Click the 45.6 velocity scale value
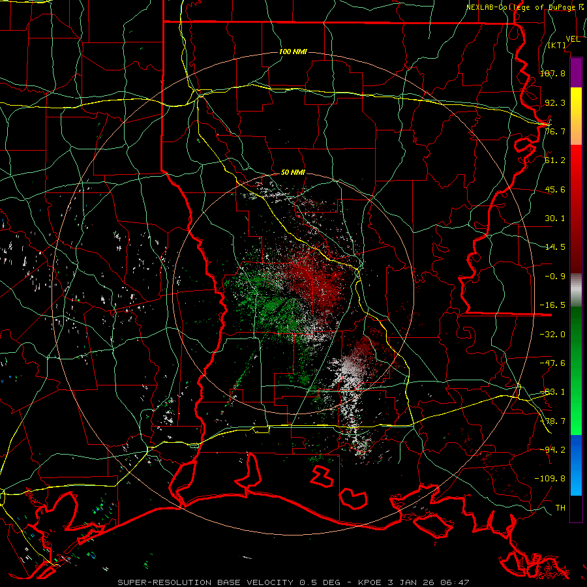Screen dimensions: 587x587 point(555,189)
